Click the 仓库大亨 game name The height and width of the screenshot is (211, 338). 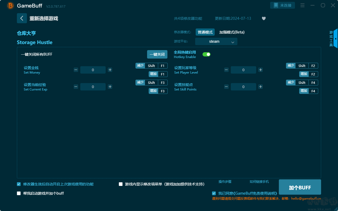pos(26,33)
